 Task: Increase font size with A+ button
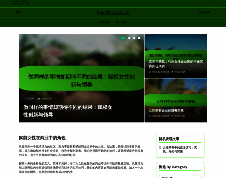point(16,4)
